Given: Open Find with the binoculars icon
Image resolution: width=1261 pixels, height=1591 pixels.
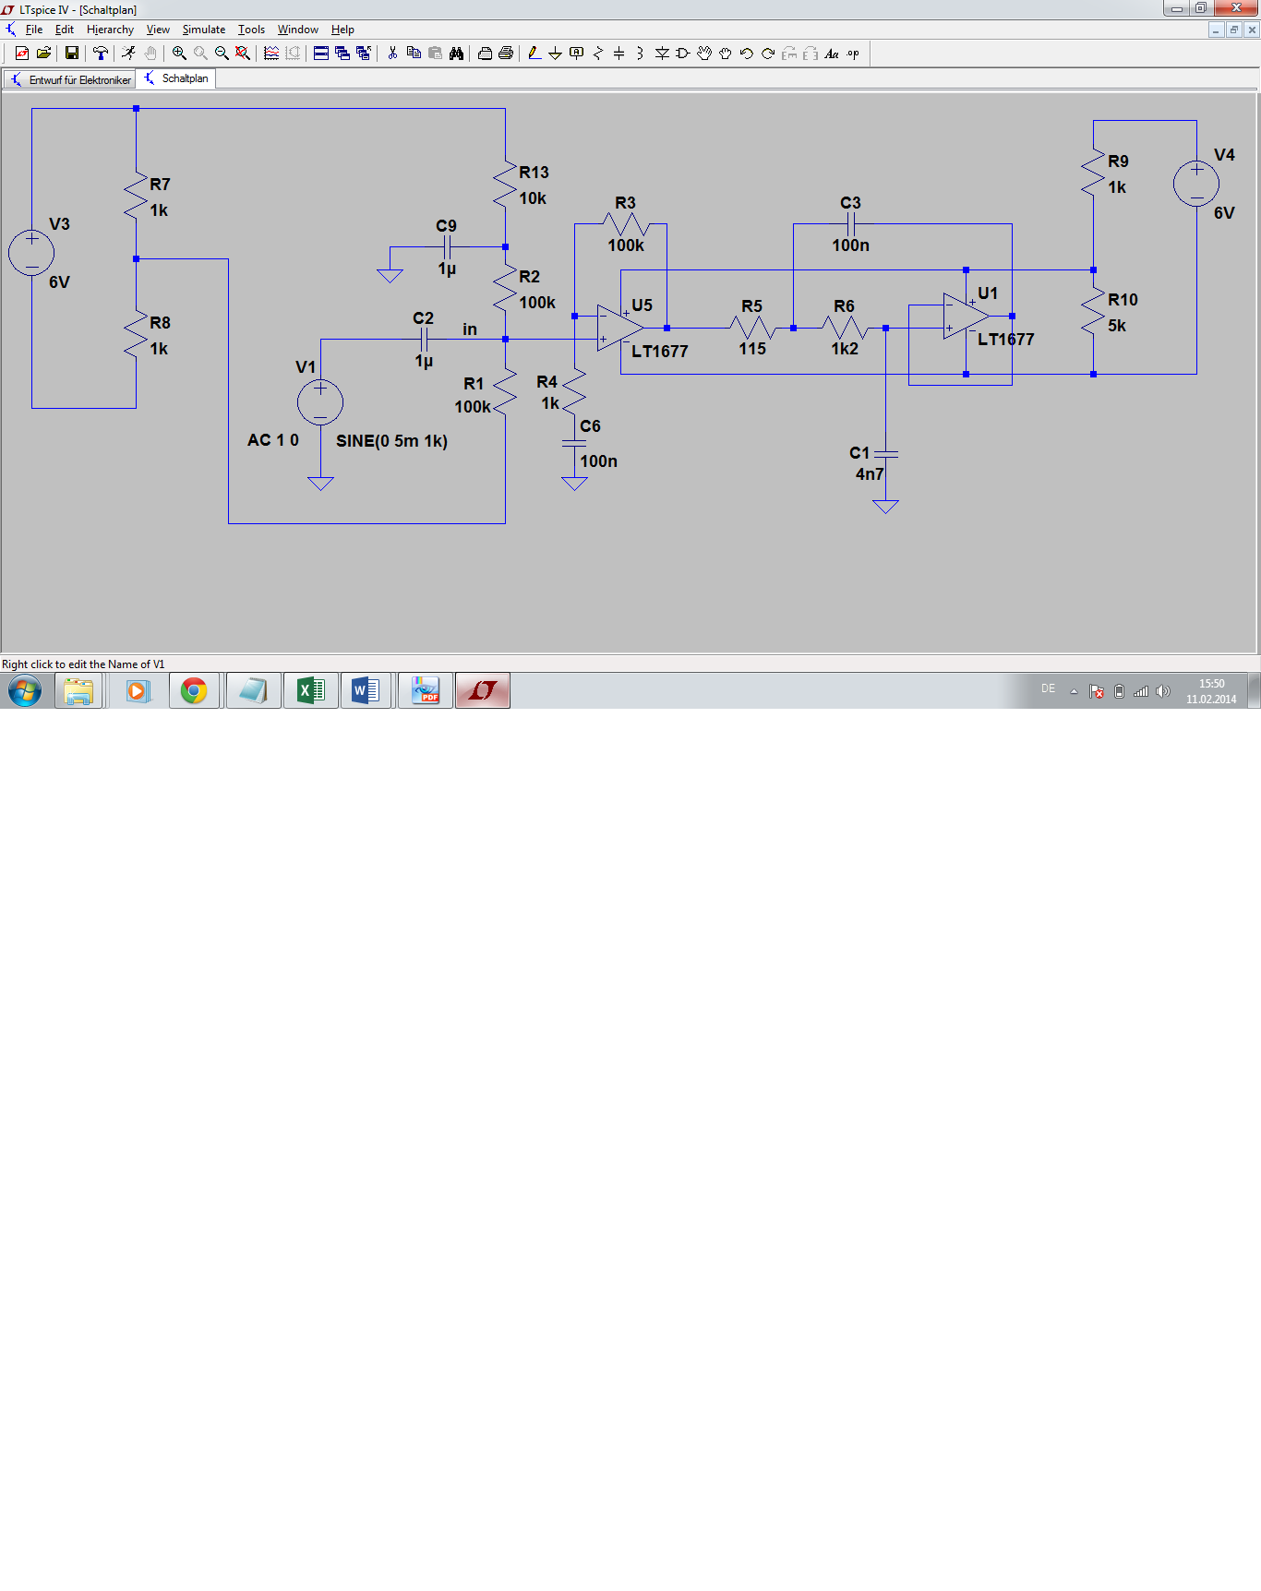Looking at the screenshot, I should click(456, 54).
